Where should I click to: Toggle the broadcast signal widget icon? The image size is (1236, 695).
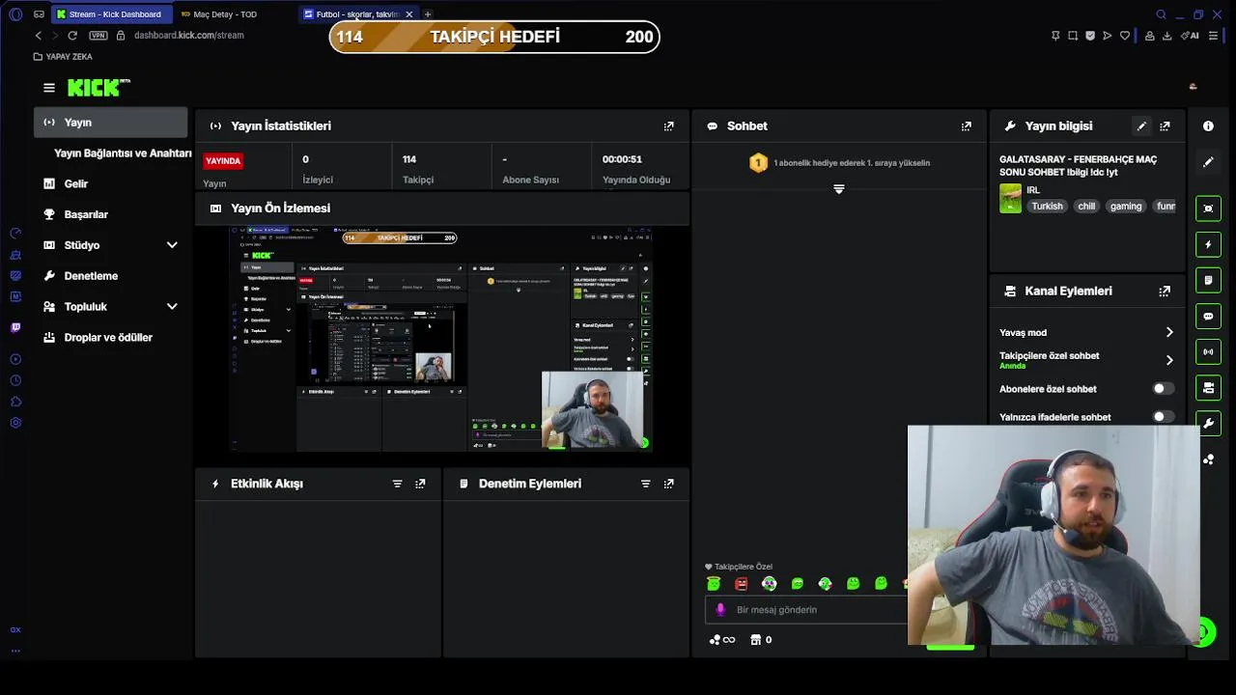(1208, 351)
